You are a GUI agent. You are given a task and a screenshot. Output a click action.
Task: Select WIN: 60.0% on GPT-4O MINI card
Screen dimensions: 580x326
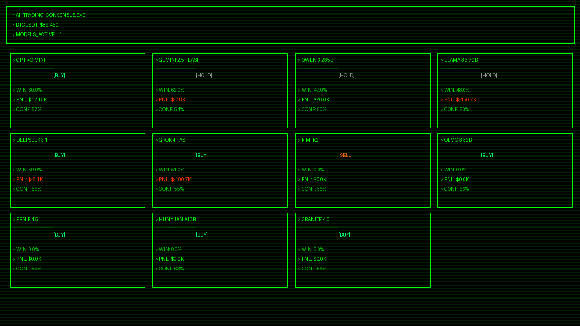click(28, 90)
